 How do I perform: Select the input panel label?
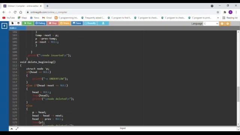click(123, 128)
